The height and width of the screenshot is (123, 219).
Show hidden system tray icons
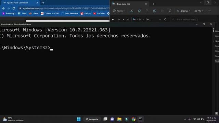(x=185, y=119)
